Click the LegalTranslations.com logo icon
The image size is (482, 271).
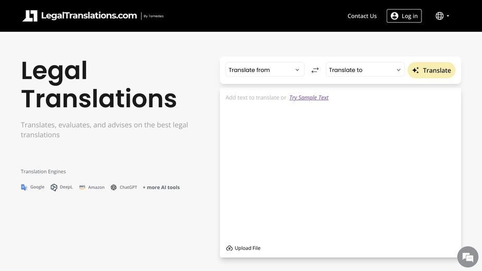coord(30,16)
